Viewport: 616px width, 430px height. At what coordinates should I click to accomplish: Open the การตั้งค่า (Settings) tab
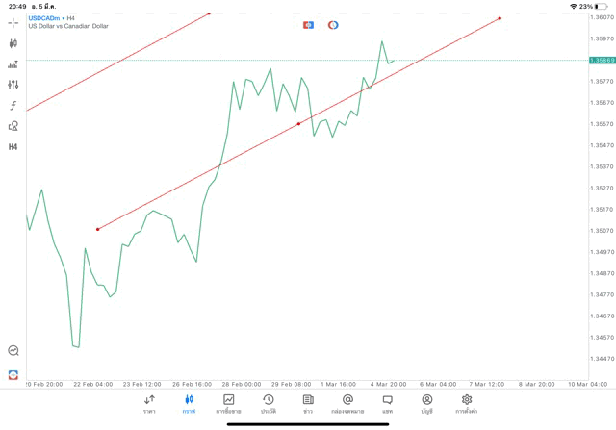pos(467,403)
